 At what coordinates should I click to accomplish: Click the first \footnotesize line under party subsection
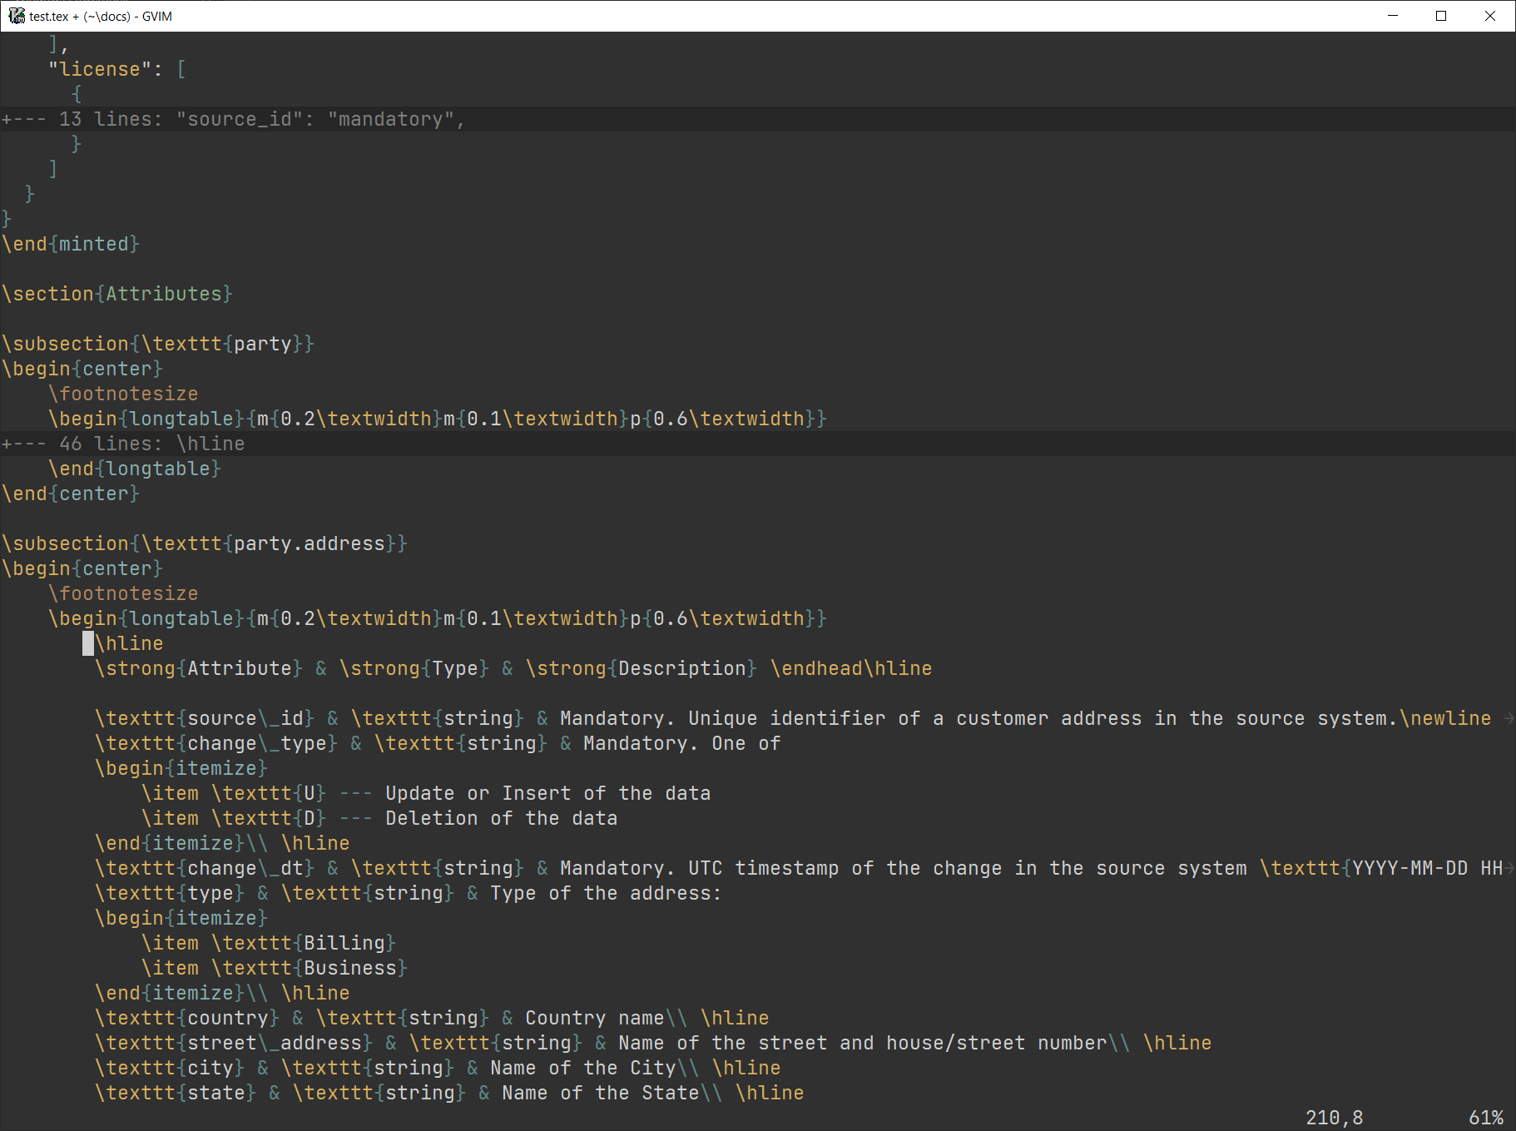(x=123, y=394)
